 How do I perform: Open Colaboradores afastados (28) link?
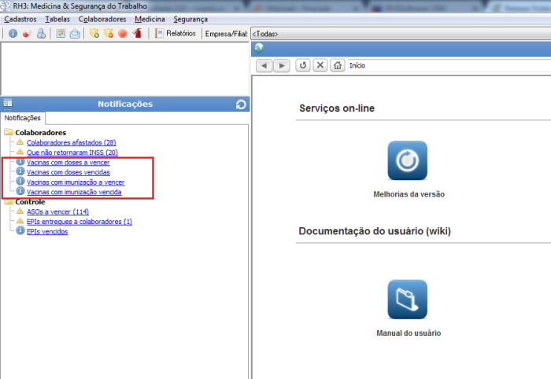coord(71,142)
